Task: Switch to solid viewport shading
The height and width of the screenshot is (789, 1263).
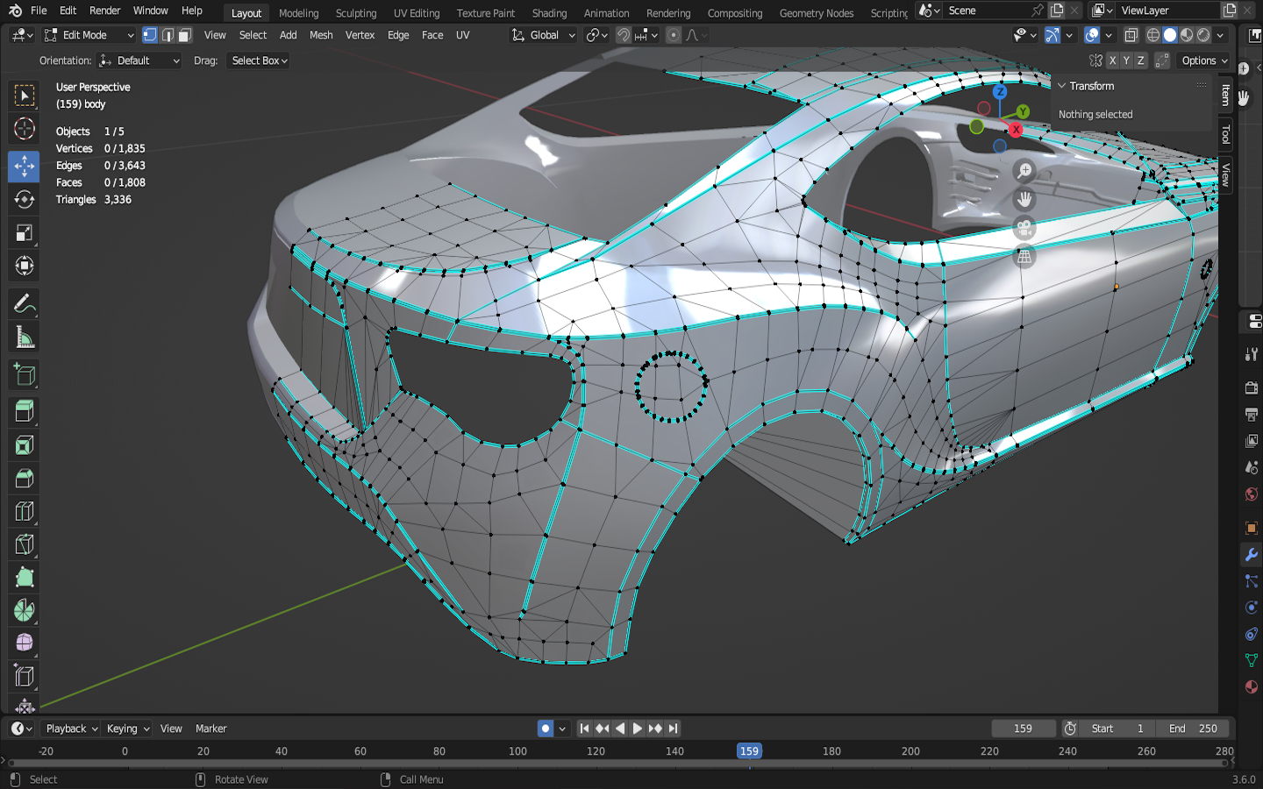Action: pos(1170,35)
